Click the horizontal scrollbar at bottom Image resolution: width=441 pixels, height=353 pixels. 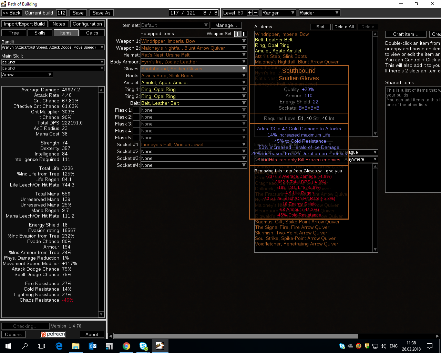(x=236, y=336)
